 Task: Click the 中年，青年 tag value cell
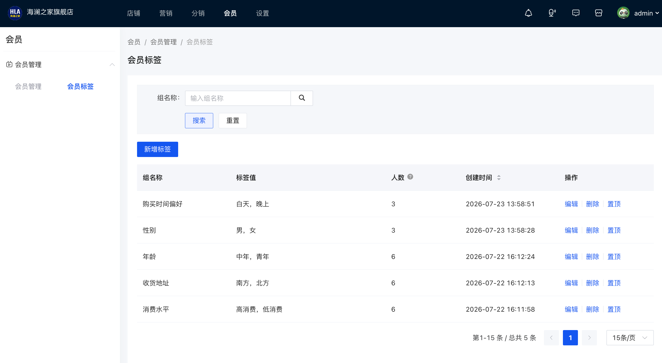(x=253, y=257)
